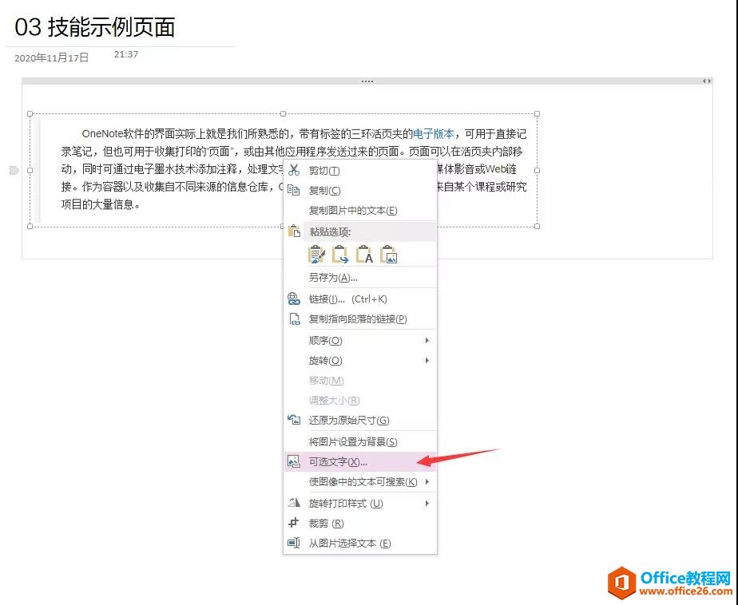Choose Keep Text Only paste option
Screen dimensions: 738x605
[364, 255]
